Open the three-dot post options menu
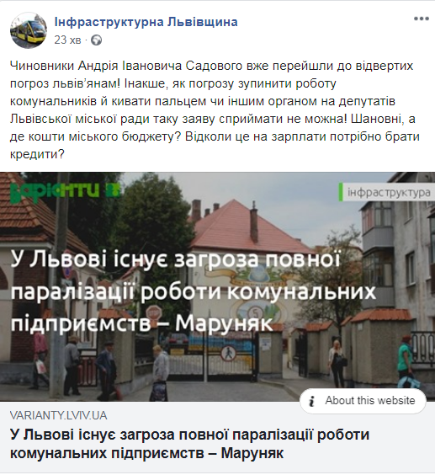 tap(422, 19)
